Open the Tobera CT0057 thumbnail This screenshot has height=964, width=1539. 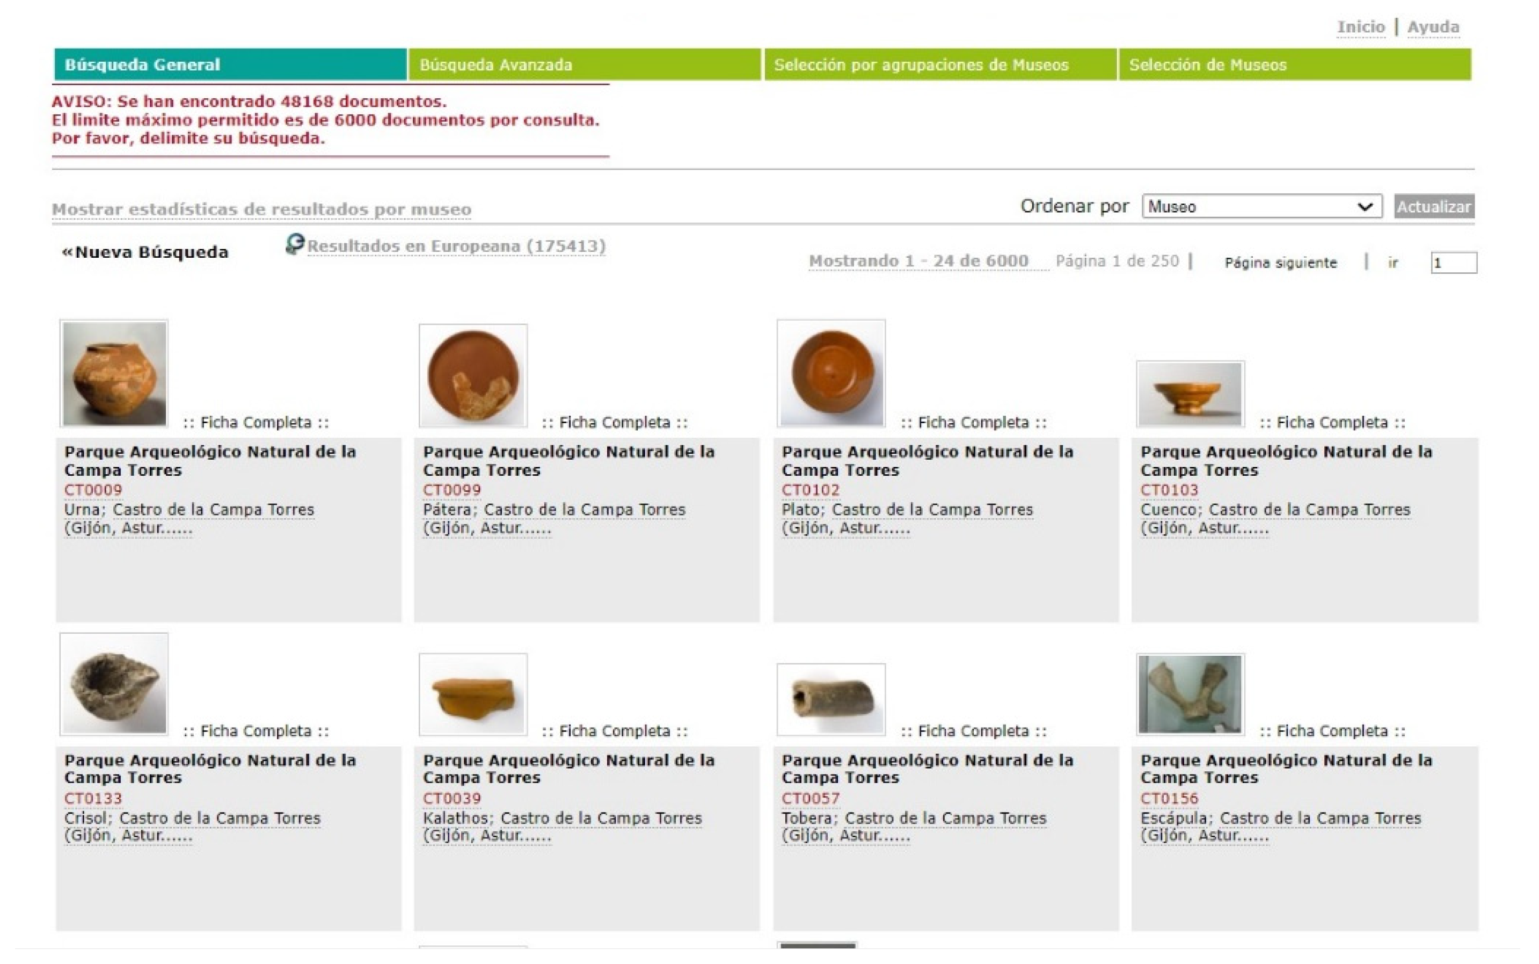tap(831, 699)
